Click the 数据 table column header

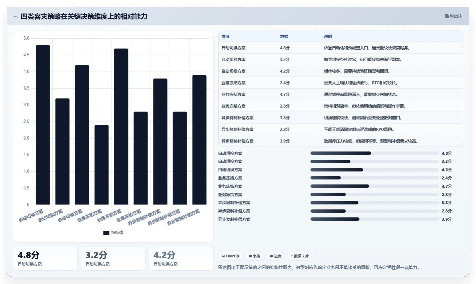[x=284, y=37]
